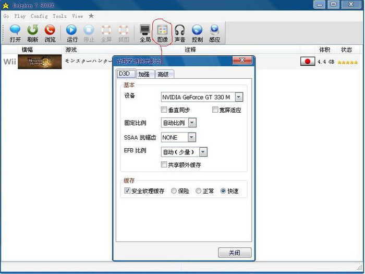Select the 正常 (Normal) radio button

pyautogui.click(x=198, y=191)
